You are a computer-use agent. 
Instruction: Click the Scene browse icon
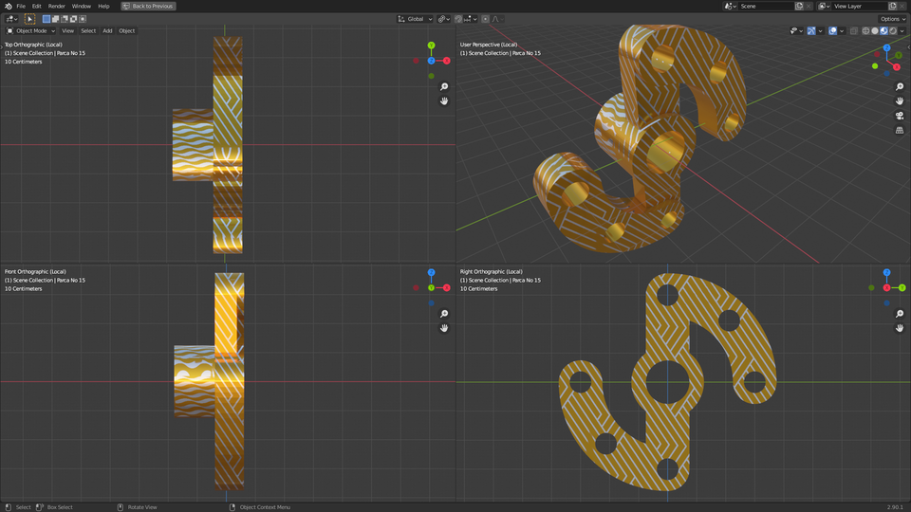tap(731, 6)
